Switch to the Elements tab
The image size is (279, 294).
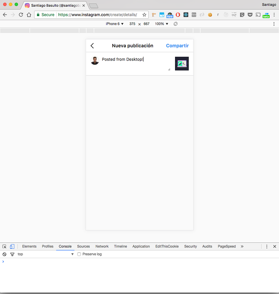[29, 246]
